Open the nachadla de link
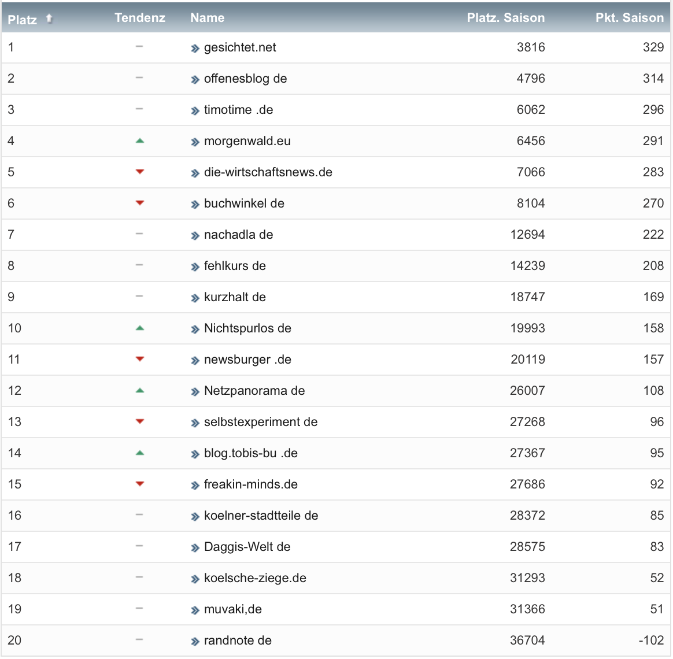Image resolution: width=673 pixels, height=659 pixels. coord(239,235)
